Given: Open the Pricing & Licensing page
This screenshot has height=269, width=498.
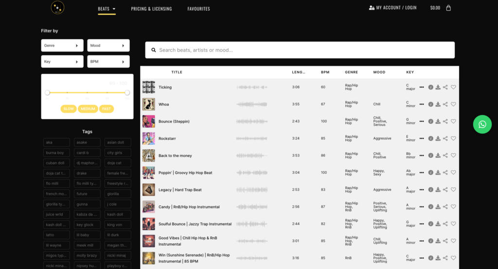Looking at the screenshot, I should pyautogui.click(x=151, y=9).
